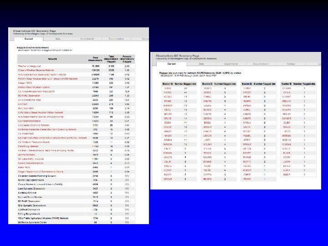Open Northwest Avalanche Center Mountain Observing Network link
328x246 pixels.
[47, 129]
